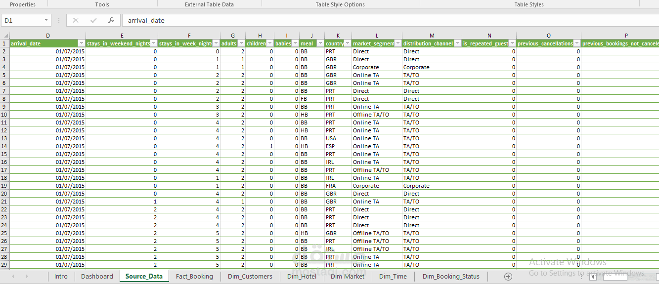Image resolution: width=659 pixels, height=284 pixels.
Task: Click the previous sheet navigation arrow
Action: (x=13, y=277)
